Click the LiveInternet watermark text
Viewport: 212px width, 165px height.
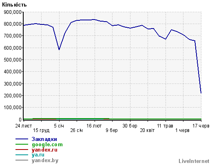(194, 161)
